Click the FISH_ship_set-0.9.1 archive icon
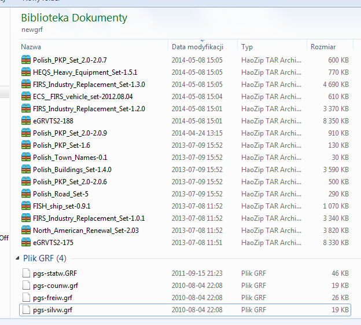The image size is (361, 325). [x=25, y=206]
